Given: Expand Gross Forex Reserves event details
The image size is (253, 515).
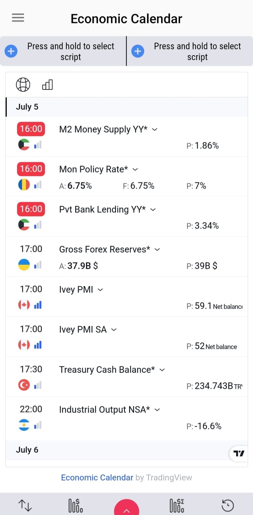Looking at the screenshot, I should [157, 249].
